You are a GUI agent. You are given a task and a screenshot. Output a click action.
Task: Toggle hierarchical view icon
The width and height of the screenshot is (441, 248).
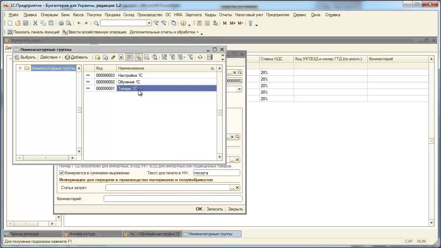pos(139,57)
